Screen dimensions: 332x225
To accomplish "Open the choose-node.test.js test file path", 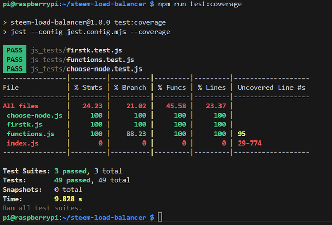I will click(x=86, y=68).
